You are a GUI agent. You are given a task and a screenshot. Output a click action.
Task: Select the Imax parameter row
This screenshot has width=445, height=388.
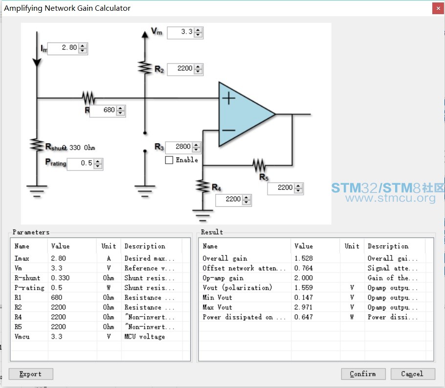[x=100, y=258]
